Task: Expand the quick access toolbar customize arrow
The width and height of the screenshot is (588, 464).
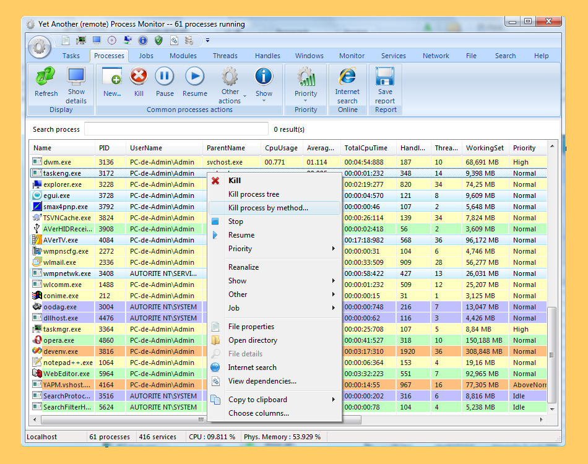Action: point(207,40)
